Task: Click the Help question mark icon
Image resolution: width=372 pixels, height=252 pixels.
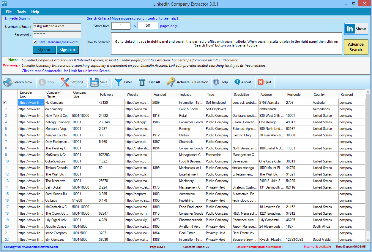Action: point(216,82)
